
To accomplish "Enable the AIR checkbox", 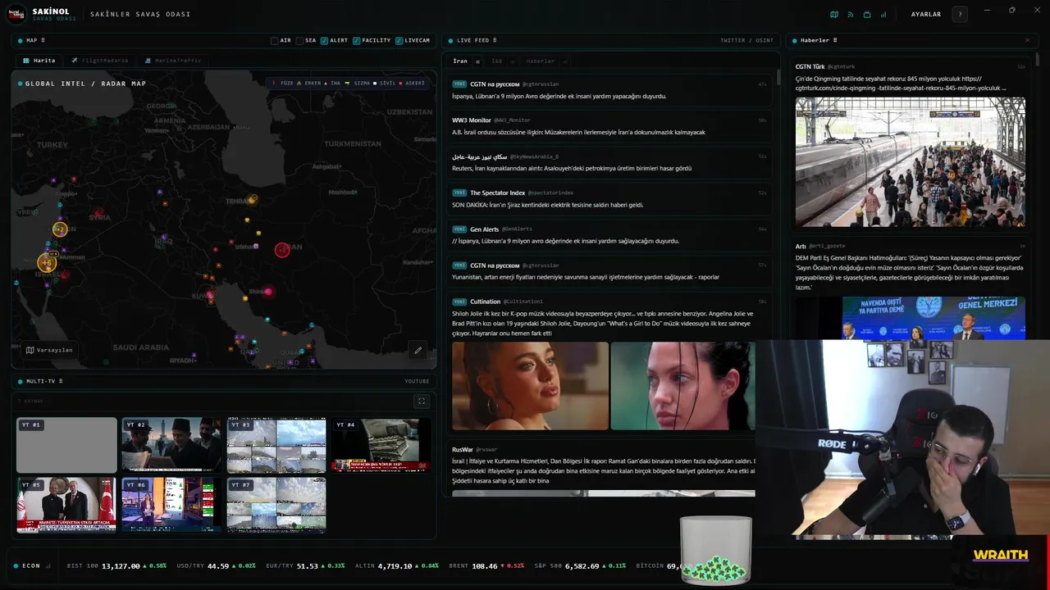I will [275, 40].
